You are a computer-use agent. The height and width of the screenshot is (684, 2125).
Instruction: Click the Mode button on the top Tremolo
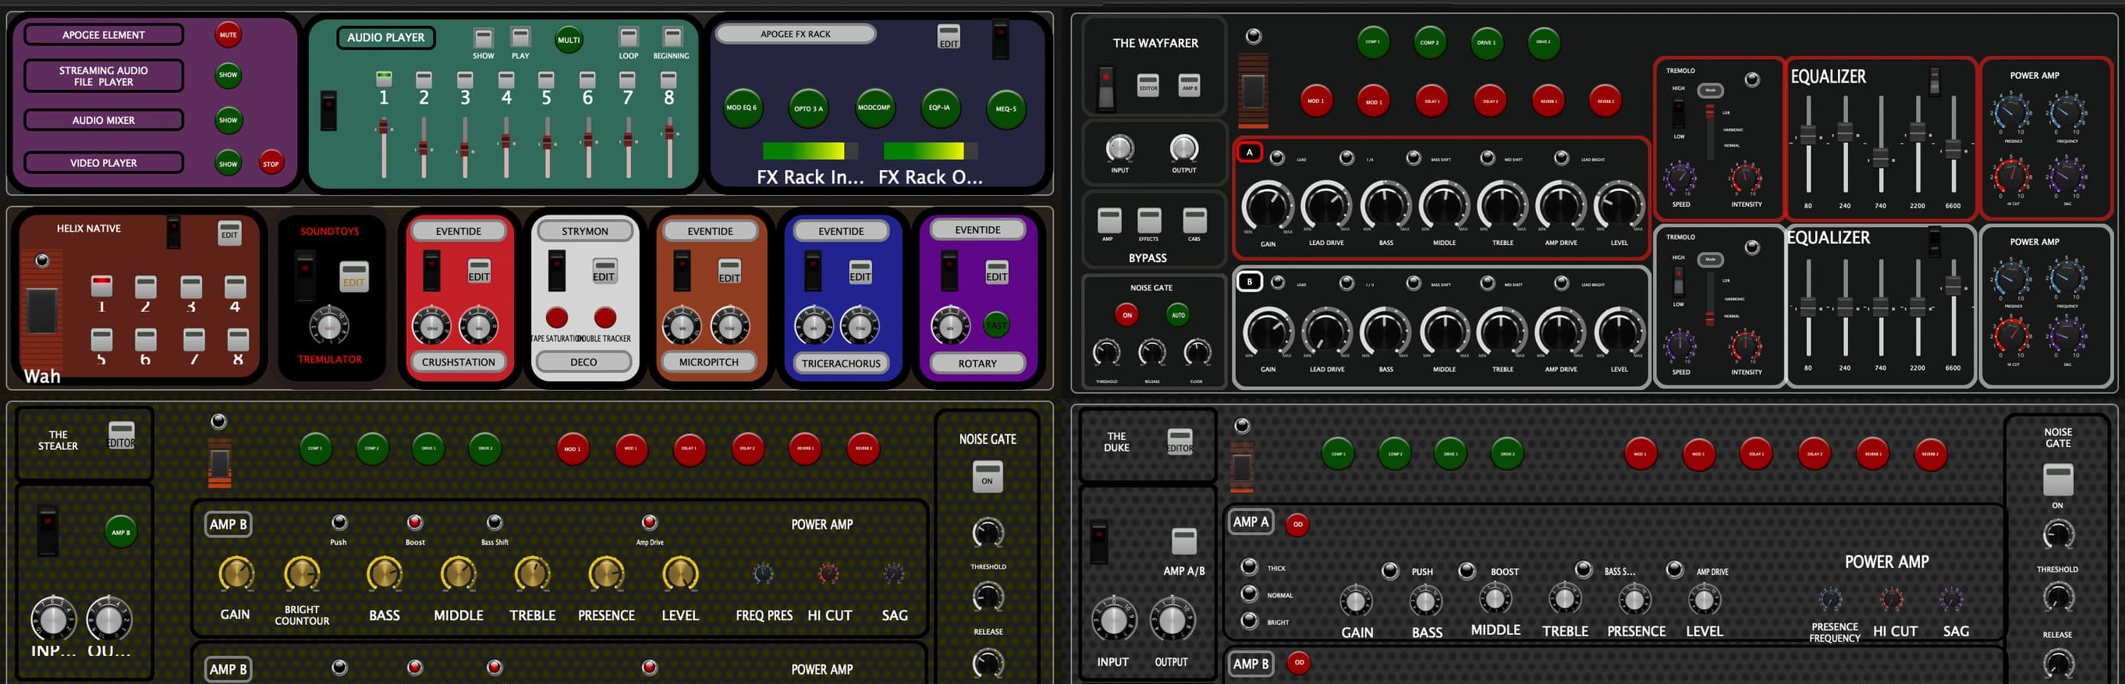pos(1710,90)
